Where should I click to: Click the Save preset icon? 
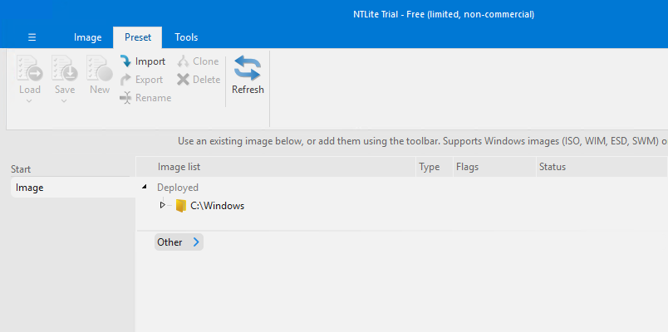pos(64,69)
